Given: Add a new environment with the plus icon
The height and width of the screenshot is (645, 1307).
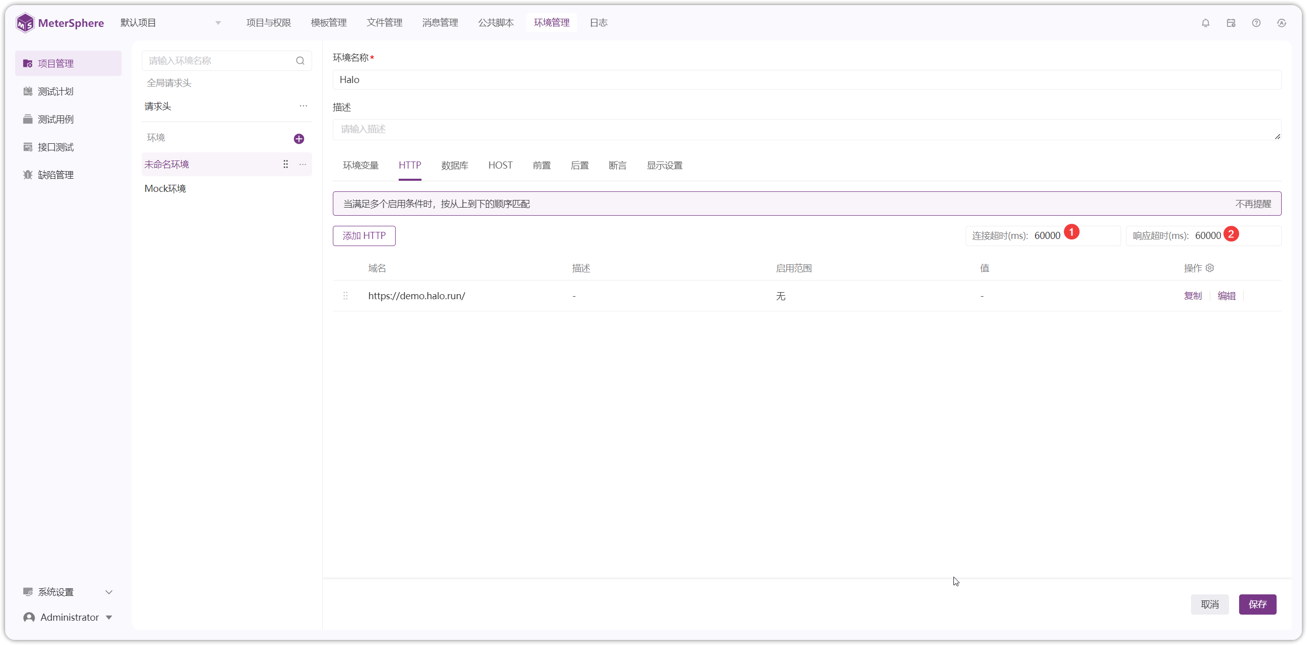Looking at the screenshot, I should click(299, 138).
